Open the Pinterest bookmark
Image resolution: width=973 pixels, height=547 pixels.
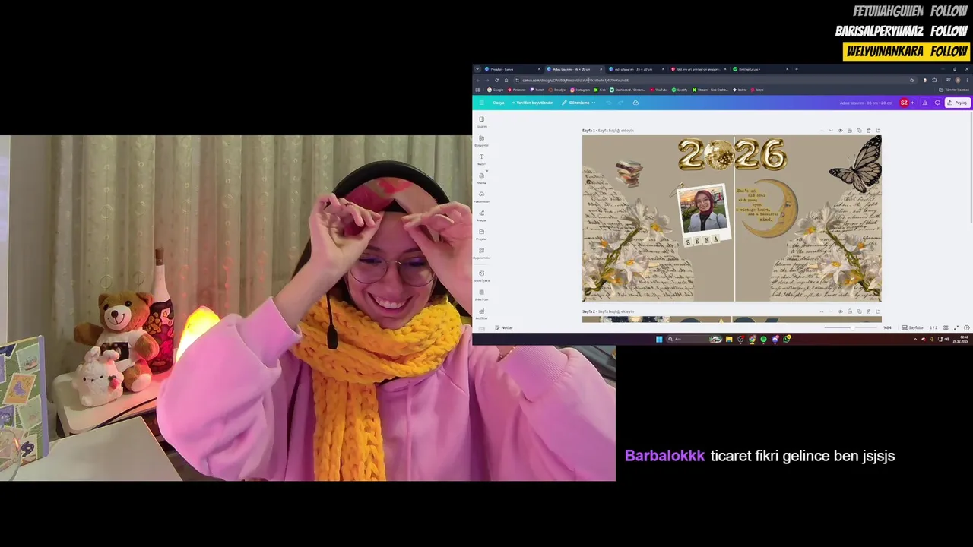[x=517, y=90]
